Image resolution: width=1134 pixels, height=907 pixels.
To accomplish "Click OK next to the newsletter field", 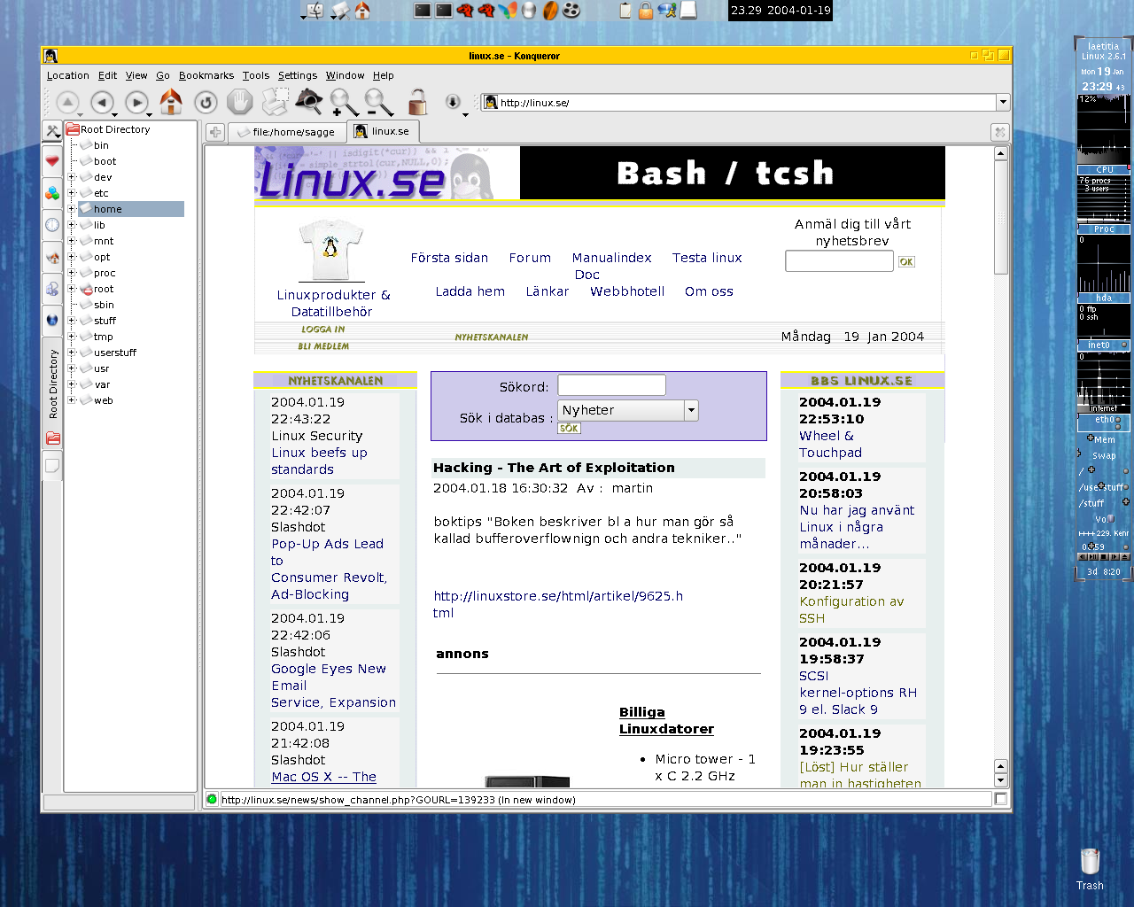I will tap(906, 261).
